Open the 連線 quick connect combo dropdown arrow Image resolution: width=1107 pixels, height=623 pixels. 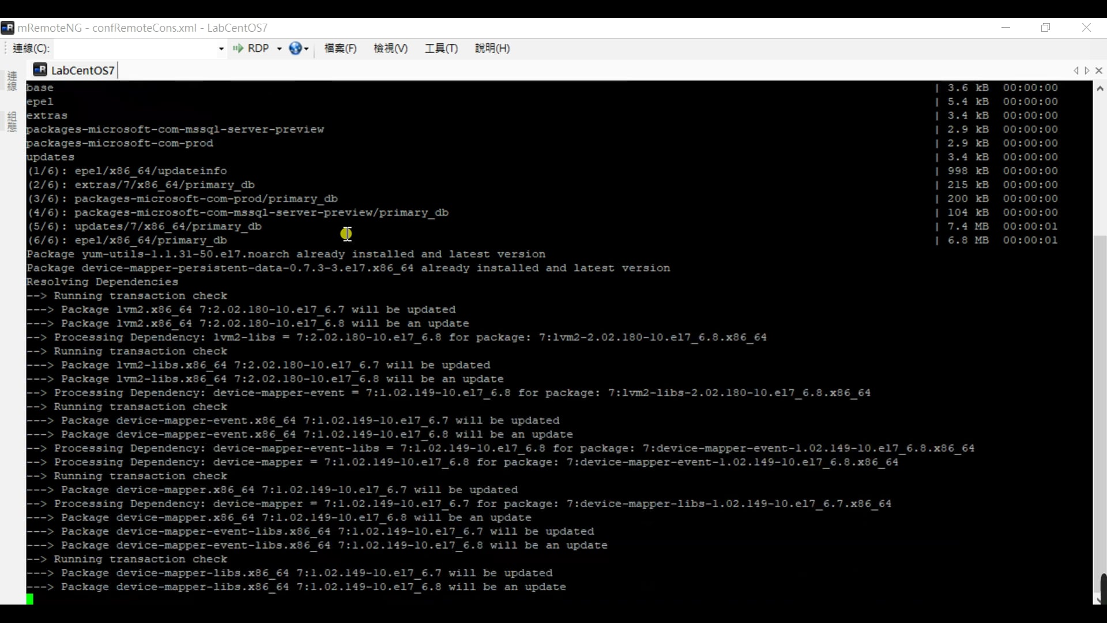(221, 49)
